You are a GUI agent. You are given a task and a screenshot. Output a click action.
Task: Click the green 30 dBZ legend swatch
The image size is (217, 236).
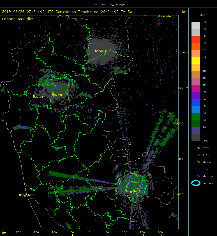click(x=196, y=116)
